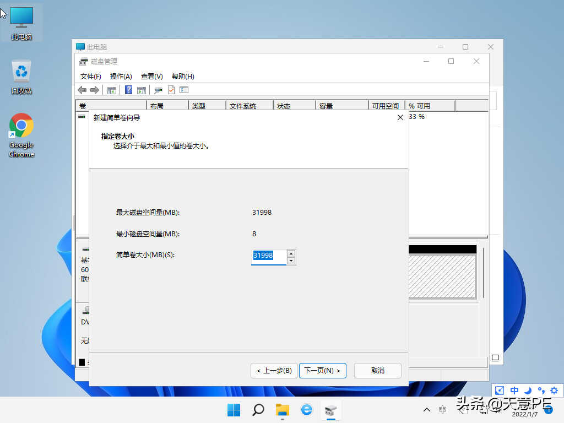Increase volume size with up spinner arrow
Image resolution: width=564 pixels, height=423 pixels.
pos(291,253)
